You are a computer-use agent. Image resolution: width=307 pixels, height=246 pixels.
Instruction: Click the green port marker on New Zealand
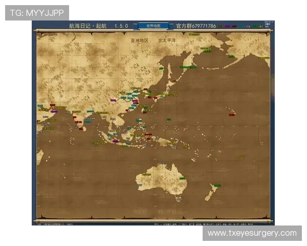pos(217,186)
